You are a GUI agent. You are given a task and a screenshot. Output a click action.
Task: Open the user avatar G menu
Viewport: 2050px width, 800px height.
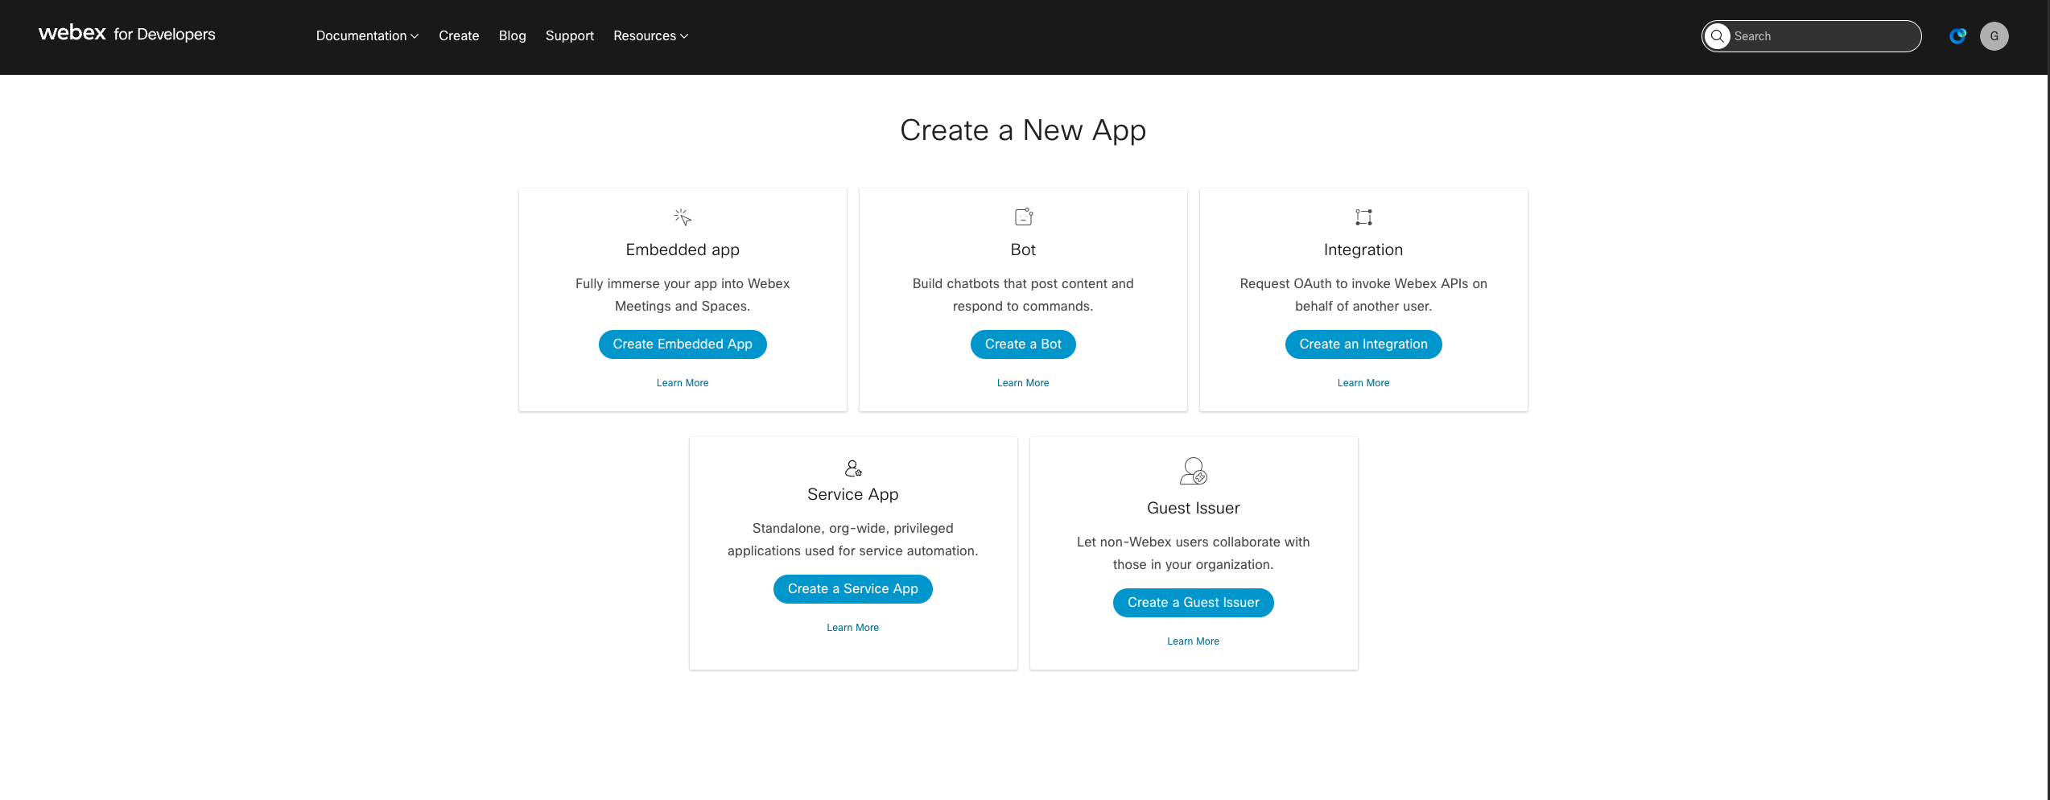coord(1994,36)
